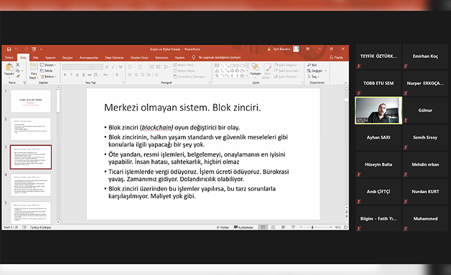Switch to the Tasarım design tab
The image size is (451, 275).
coord(50,57)
